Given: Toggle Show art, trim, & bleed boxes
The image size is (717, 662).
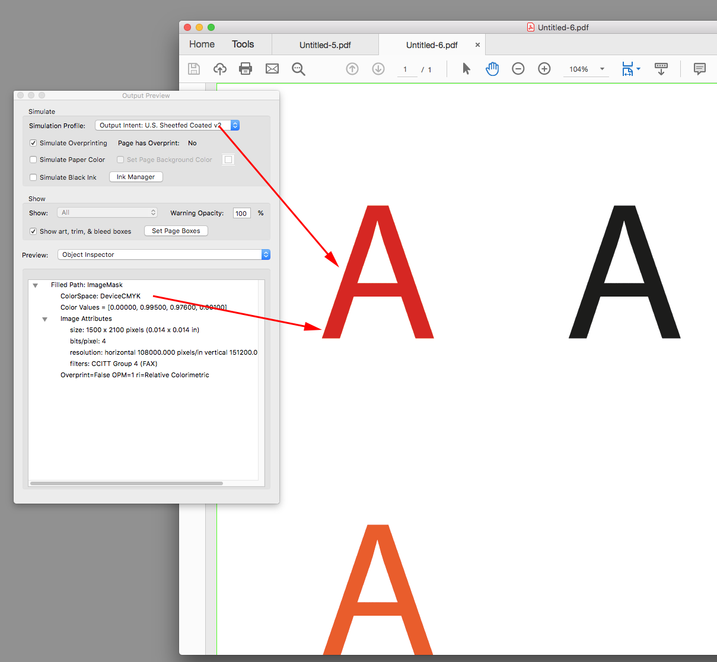Looking at the screenshot, I should [33, 231].
